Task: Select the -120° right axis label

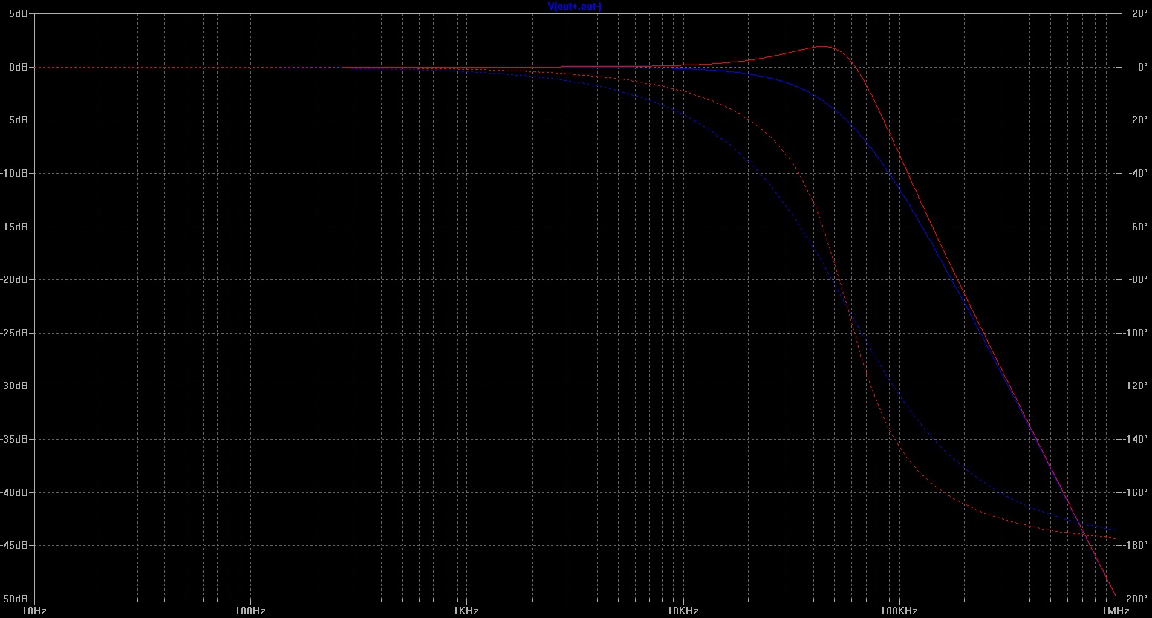Action: (1136, 386)
